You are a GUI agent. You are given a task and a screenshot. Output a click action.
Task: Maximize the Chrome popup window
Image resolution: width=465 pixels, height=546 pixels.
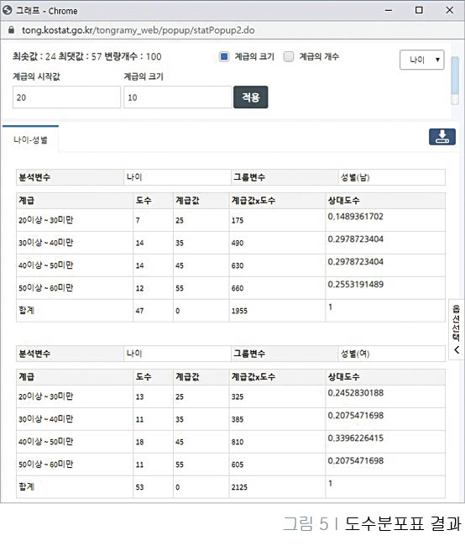tap(419, 10)
